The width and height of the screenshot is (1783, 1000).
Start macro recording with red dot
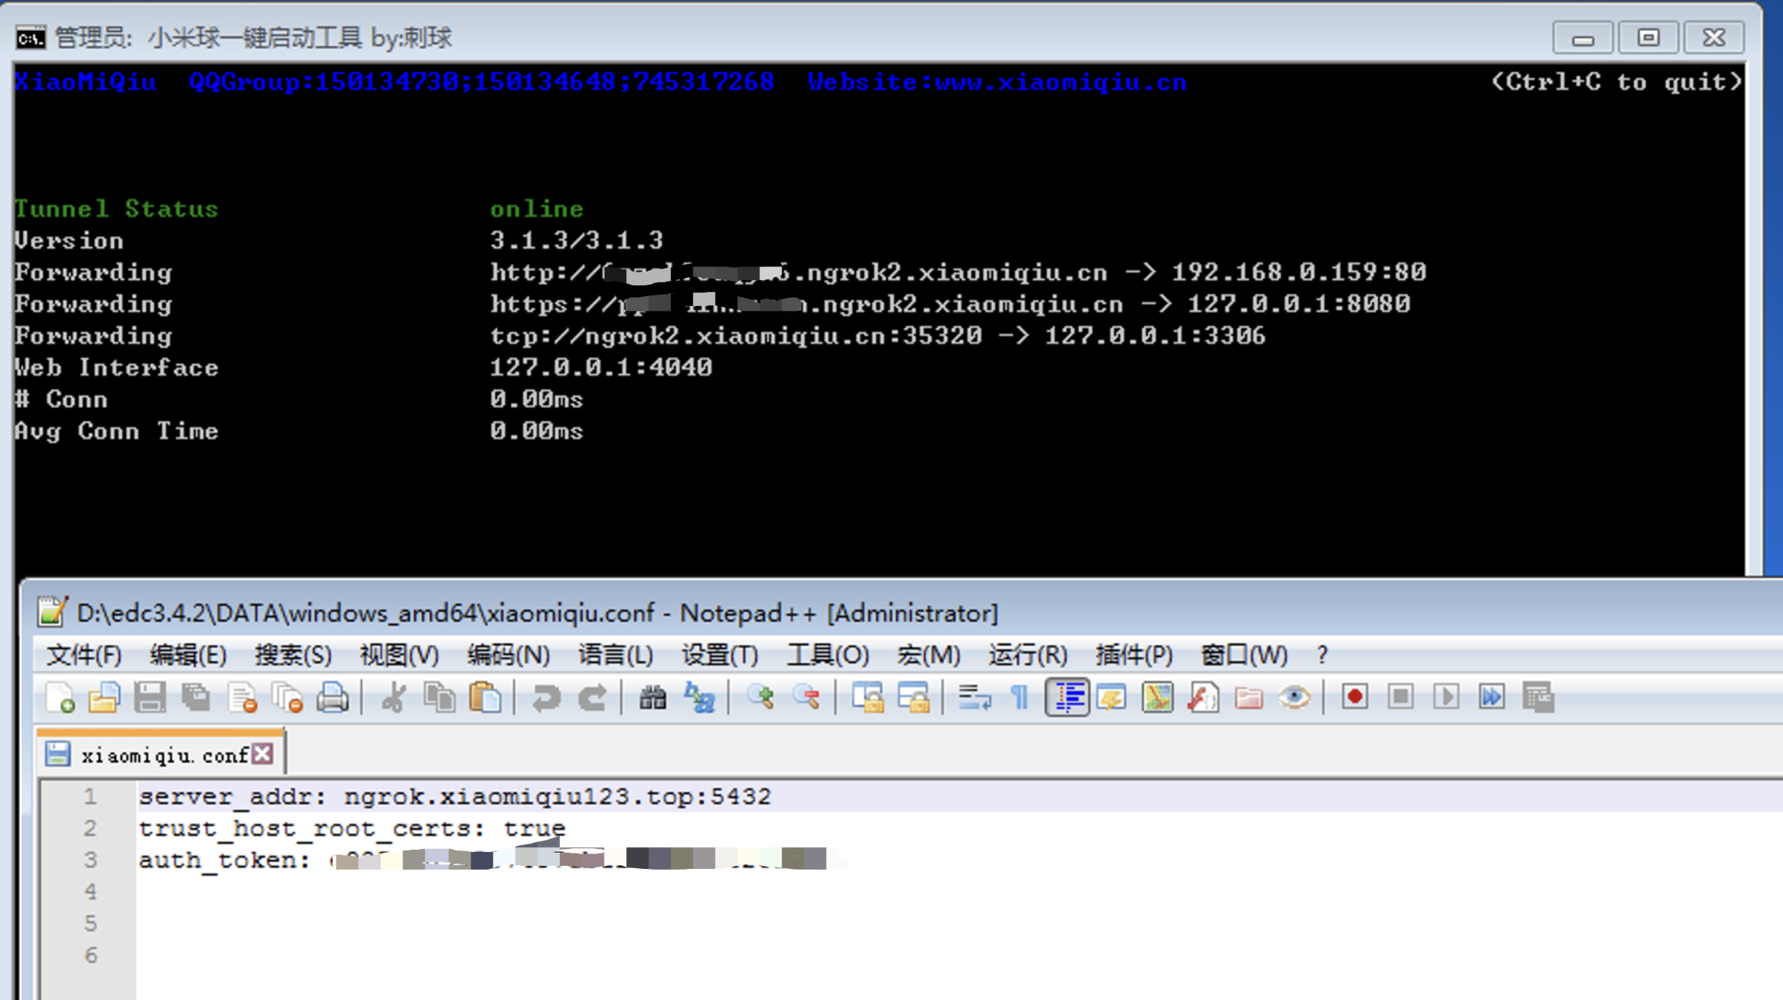point(1355,698)
